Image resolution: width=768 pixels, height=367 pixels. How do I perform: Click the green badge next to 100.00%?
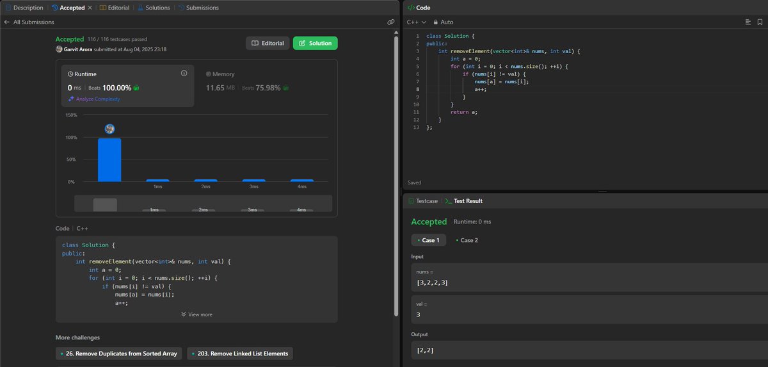click(x=136, y=88)
